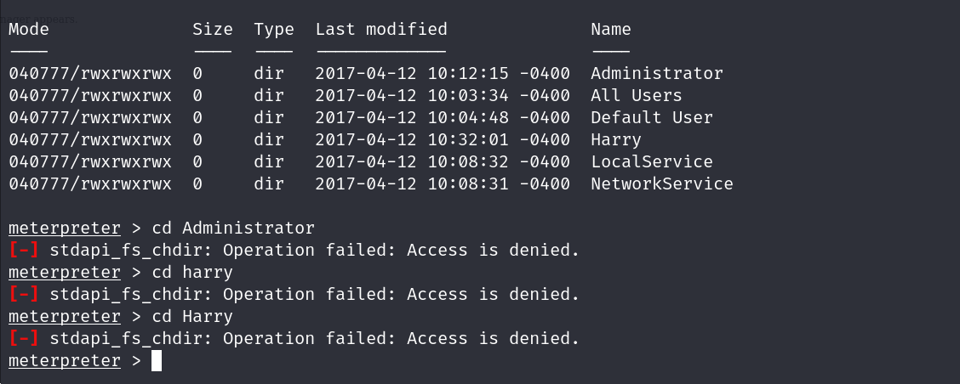The height and width of the screenshot is (384, 960).
Task: Click the NetworkService directory name
Action: (x=661, y=184)
